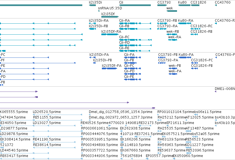Click transcript CG31826-RC
Image resolution: width=235 pixels, height=160 pixels.
195,29
